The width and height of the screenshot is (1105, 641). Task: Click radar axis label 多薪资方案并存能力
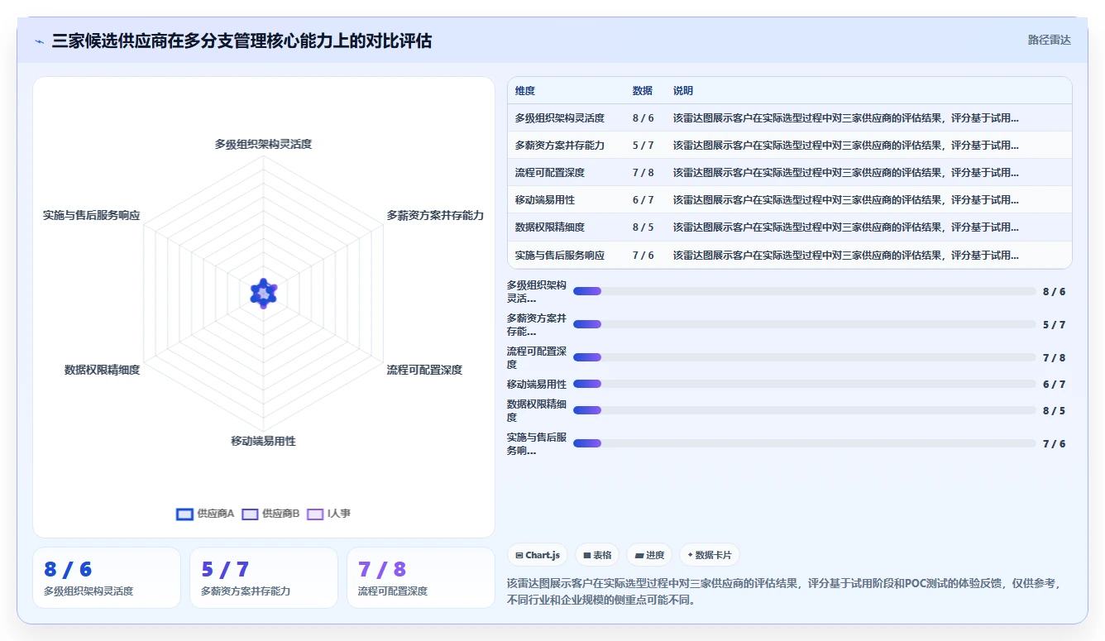pos(435,215)
